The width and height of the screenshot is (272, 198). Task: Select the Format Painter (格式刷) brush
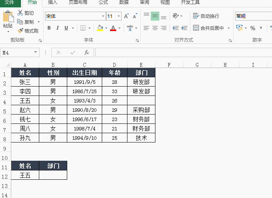[20, 31]
